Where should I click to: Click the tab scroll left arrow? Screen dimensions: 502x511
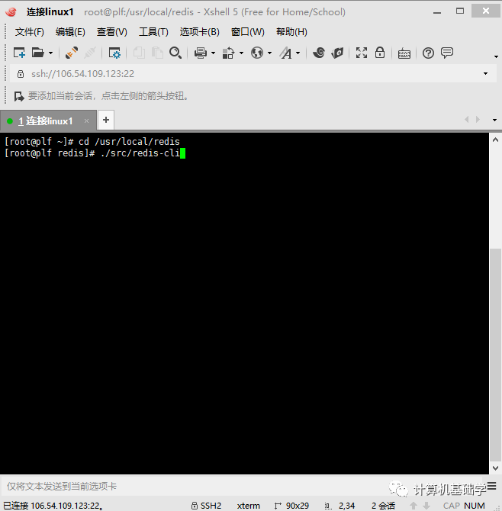coord(467,120)
